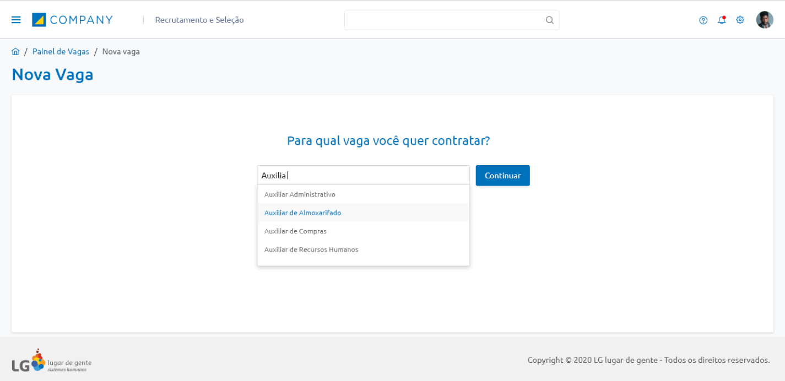
Task: Click the Company logo icon
Action: click(x=39, y=20)
